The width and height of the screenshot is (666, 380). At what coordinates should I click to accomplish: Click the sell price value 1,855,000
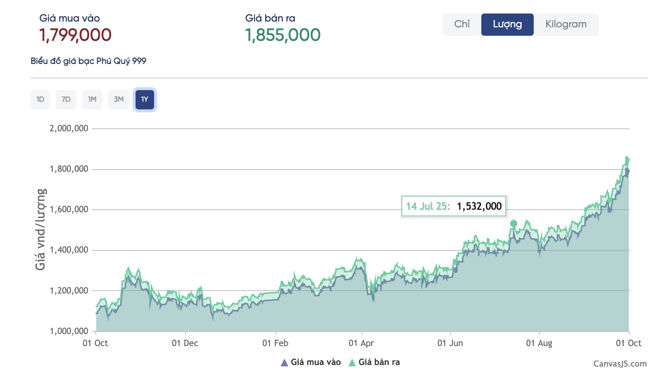point(283,35)
